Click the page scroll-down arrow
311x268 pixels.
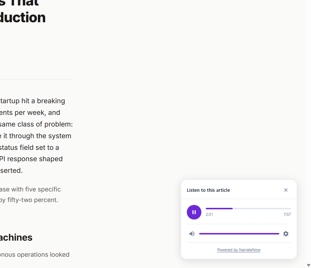point(308,265)
